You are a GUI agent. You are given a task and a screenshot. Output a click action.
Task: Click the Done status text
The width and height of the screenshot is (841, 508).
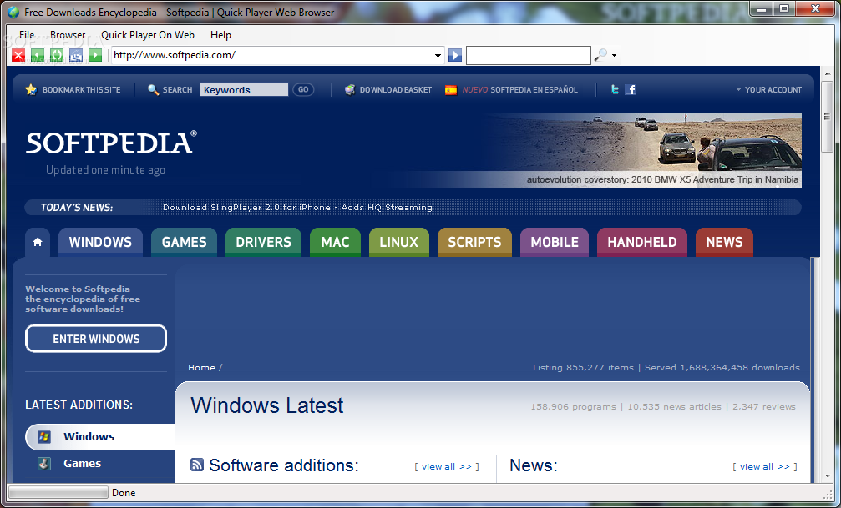124,493
